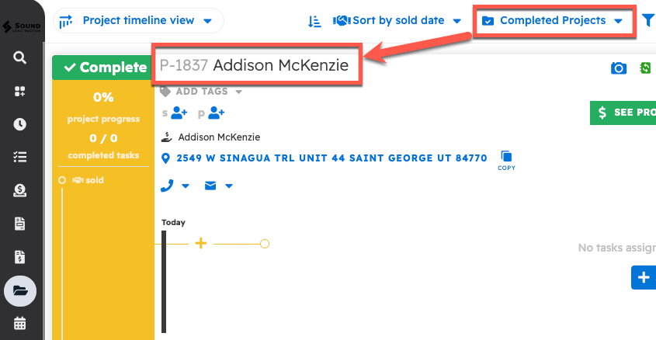The height and width of the screenshot is (340, 656).
Task: Open the dashboard grid icon in sidebar
Action: (x=20, y=92)
